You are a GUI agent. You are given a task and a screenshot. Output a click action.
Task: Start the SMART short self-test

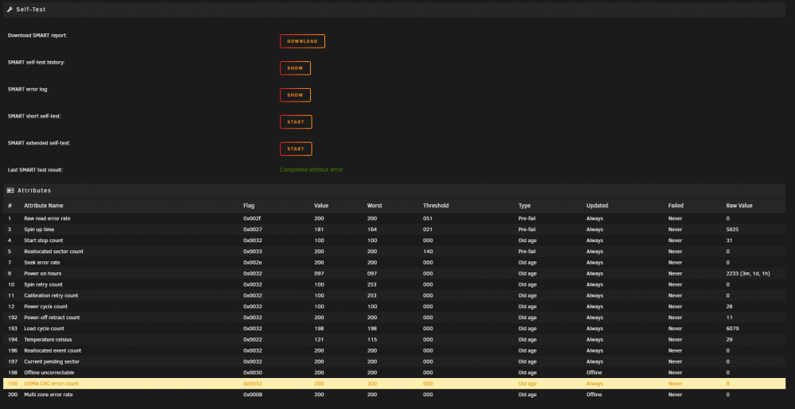click(296, 122)
